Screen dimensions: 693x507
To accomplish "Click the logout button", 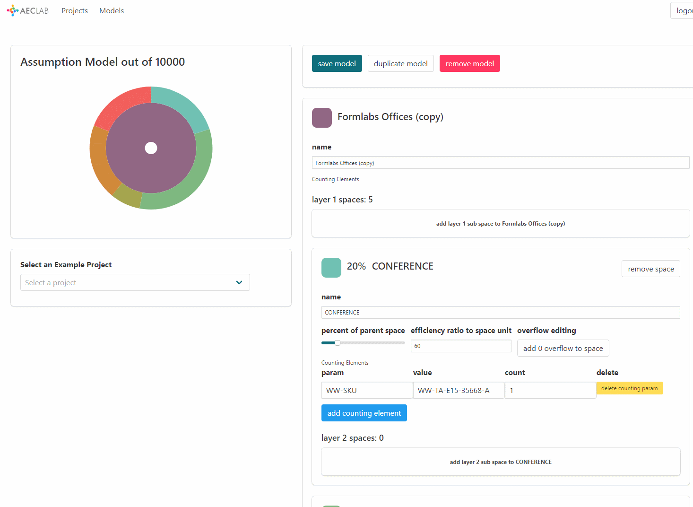I will click(683, 10).
